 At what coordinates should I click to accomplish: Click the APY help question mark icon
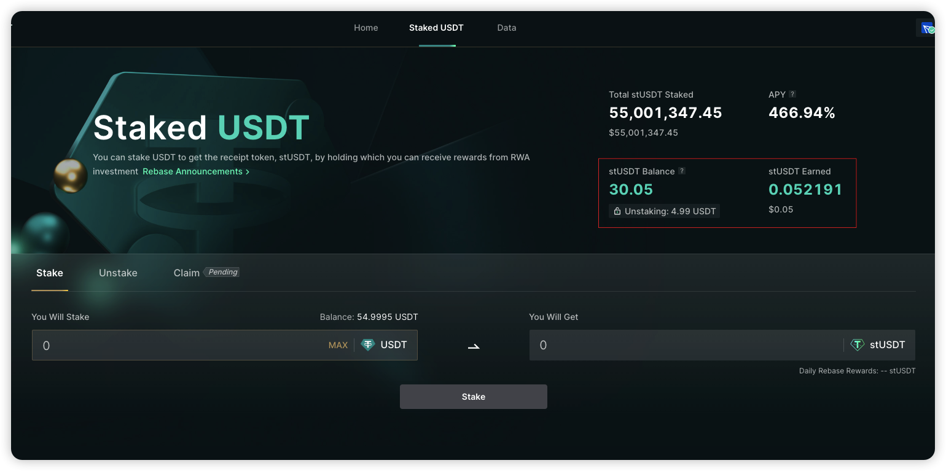[x=792, y=95]
